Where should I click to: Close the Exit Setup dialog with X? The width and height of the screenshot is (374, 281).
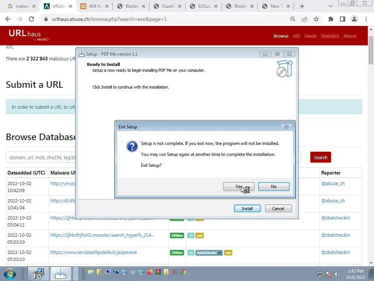(x=286, y=127)
